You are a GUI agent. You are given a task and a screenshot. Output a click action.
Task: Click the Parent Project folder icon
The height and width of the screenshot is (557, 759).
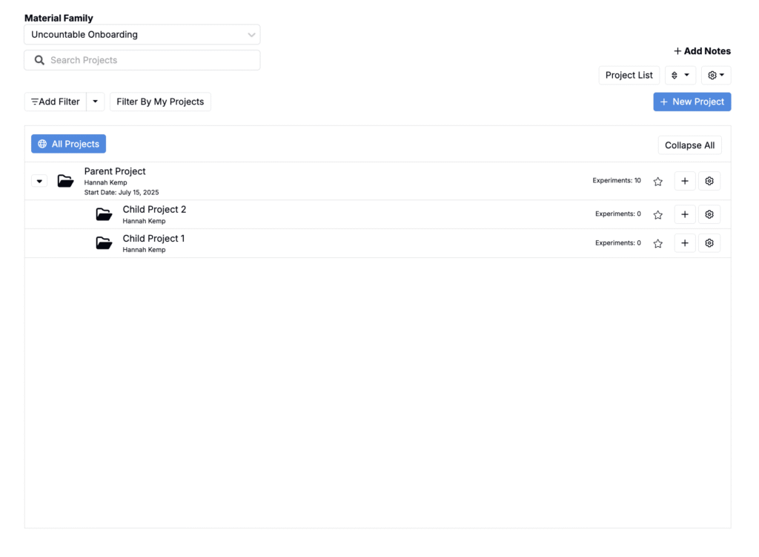click(x=66, y=181)
